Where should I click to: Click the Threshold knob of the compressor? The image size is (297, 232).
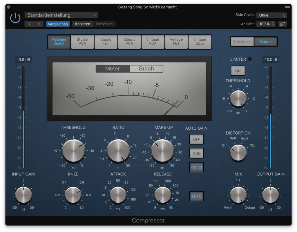pyautogui.click(x=73, y=151)
